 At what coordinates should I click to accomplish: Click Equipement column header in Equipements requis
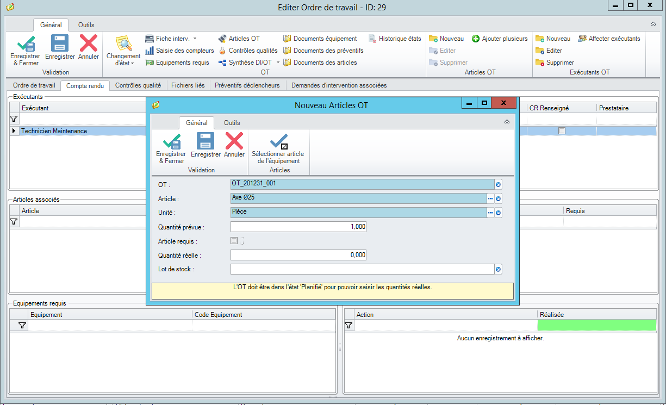coord(110,315)
